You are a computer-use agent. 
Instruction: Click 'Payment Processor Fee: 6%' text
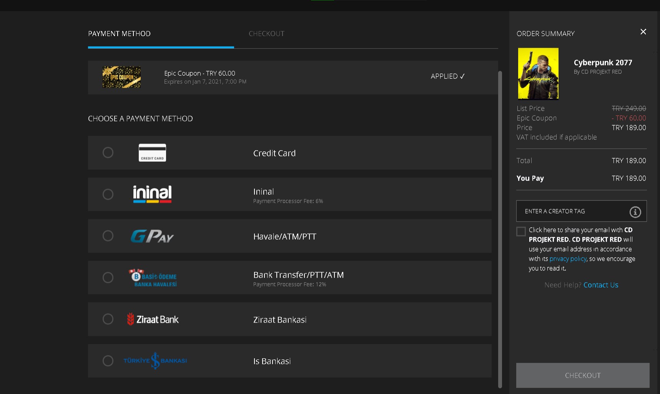tap(288, 201)
